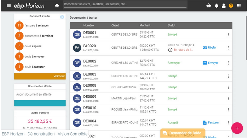The height and width of the screenshot is (139, 249).
Task: Open the shopping basket icon
Action: click(x=209, y=6)
